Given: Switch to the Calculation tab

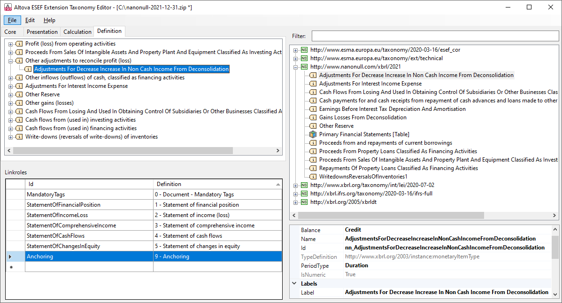Looking at the screenshot, I should 77,32.
